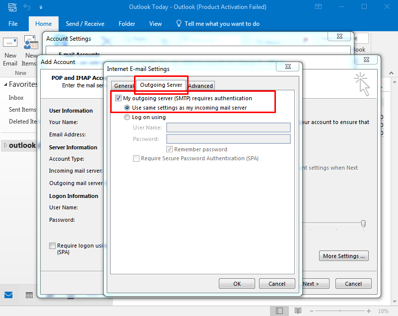Collapse the Favorites section

[x=5, y=84]
